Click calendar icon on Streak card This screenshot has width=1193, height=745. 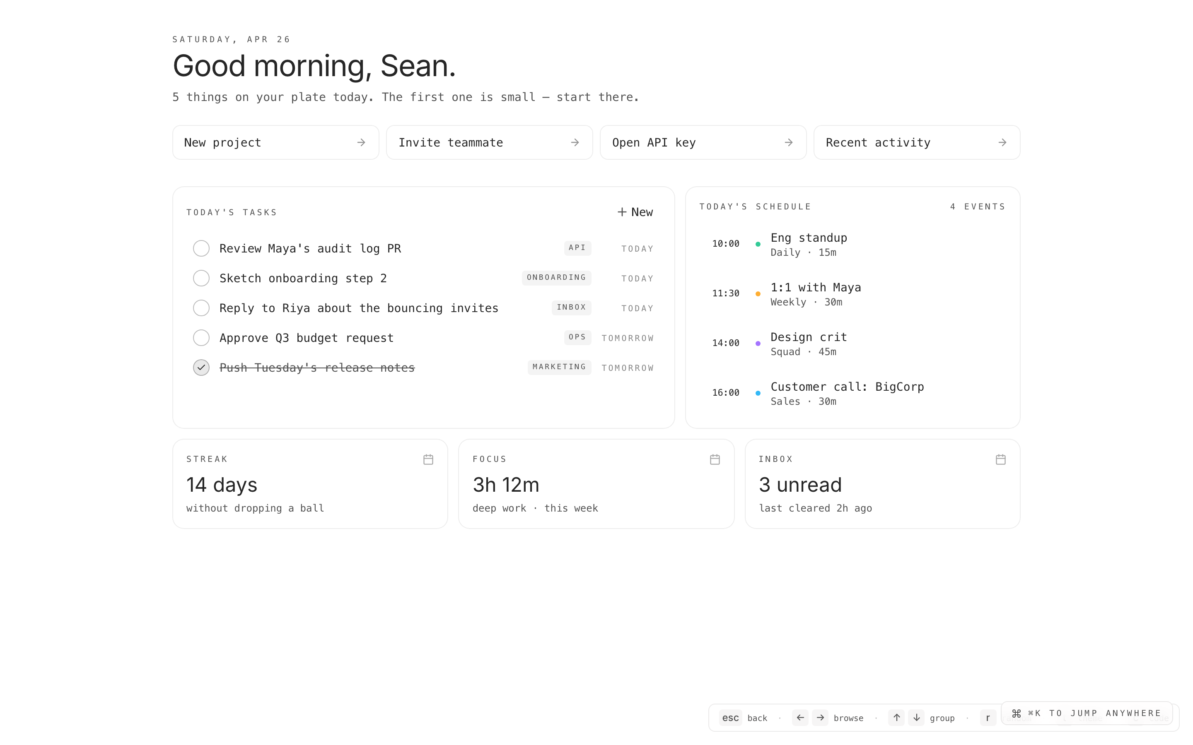(x=428, y=459)
